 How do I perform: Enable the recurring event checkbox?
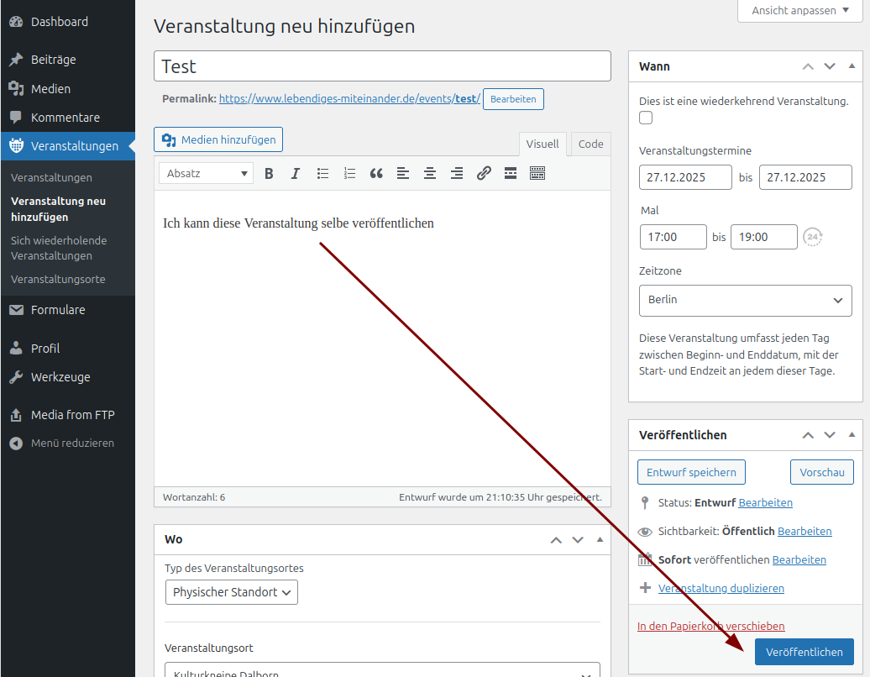646,118
